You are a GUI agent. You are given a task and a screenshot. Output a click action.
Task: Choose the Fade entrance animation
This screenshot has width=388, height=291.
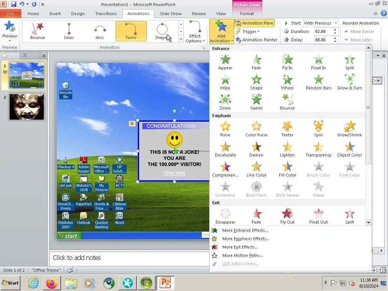coord(257,62)
